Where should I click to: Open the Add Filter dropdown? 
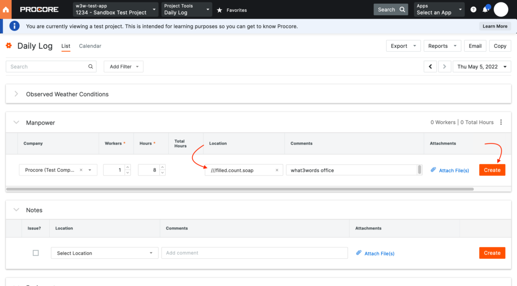[124, 67]
